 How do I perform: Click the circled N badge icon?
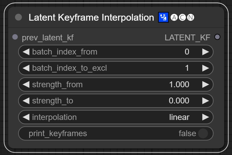click(x=191, y=18)
